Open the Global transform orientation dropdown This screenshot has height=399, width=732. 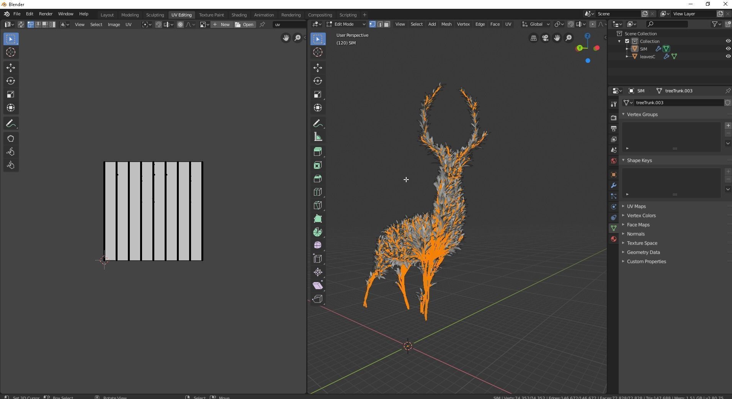coord(536,24)
